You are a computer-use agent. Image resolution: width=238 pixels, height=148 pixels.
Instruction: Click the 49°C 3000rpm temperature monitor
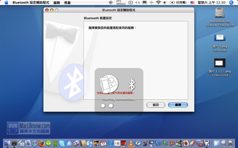[x=121, y=2]
